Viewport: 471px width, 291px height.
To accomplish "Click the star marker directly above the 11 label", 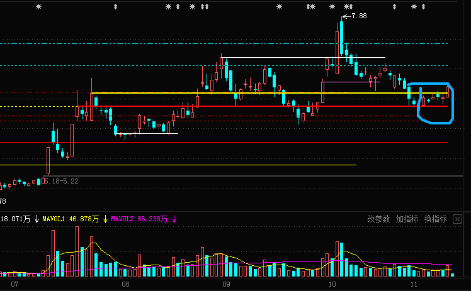I will pyautogui.click(x=414, y=6).
